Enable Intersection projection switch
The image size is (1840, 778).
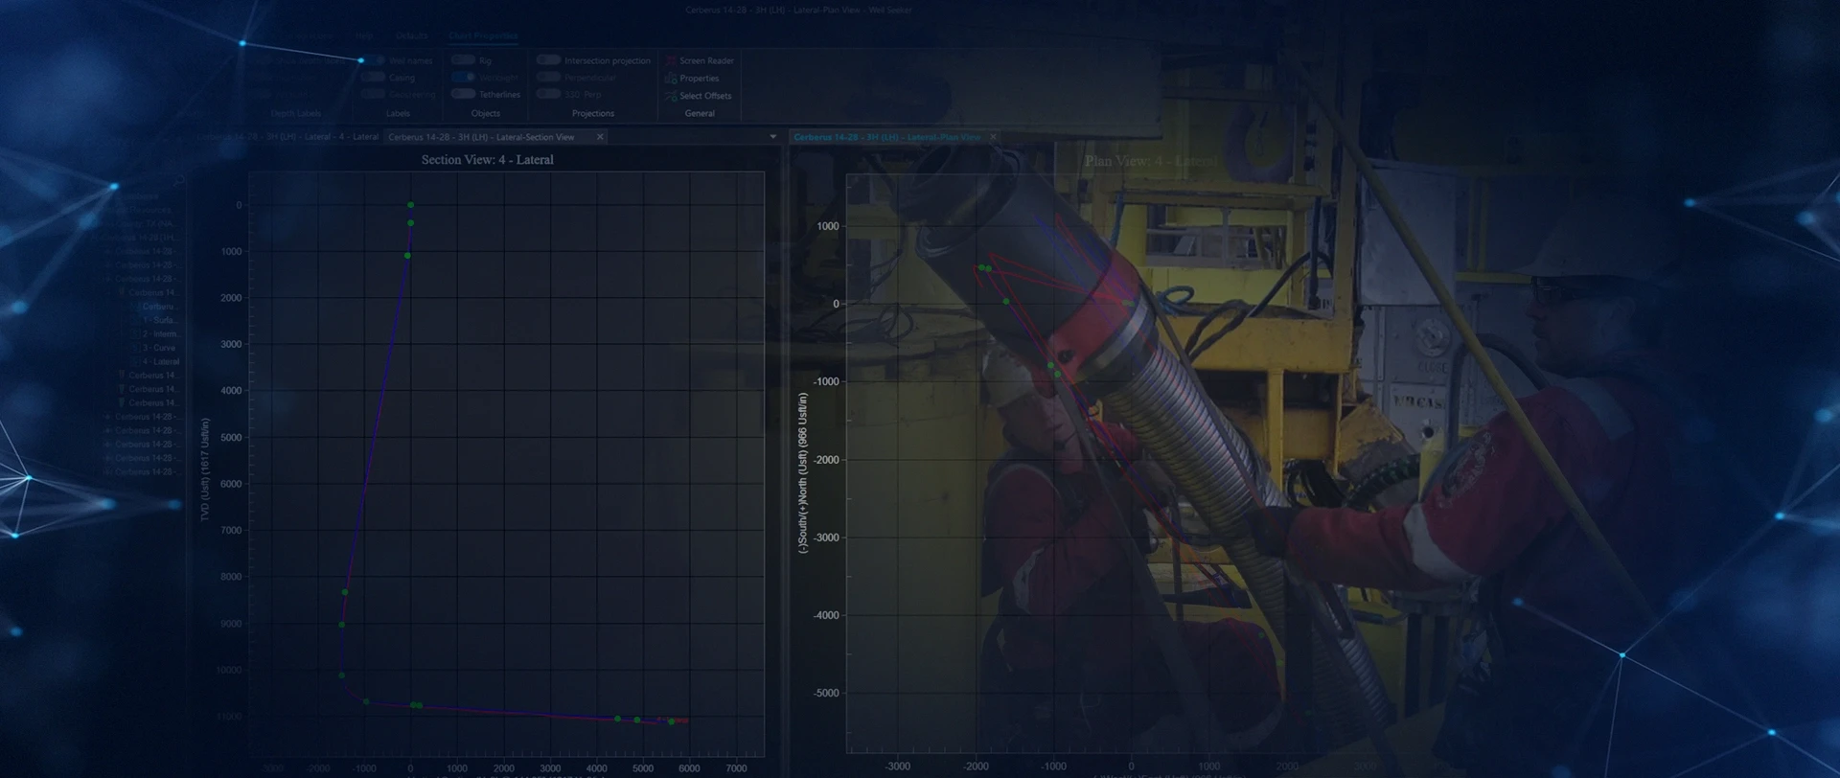click(x=548, y=60)
